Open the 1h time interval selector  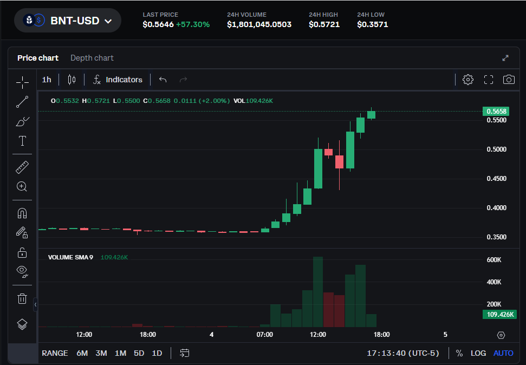[x=47, y=80]
